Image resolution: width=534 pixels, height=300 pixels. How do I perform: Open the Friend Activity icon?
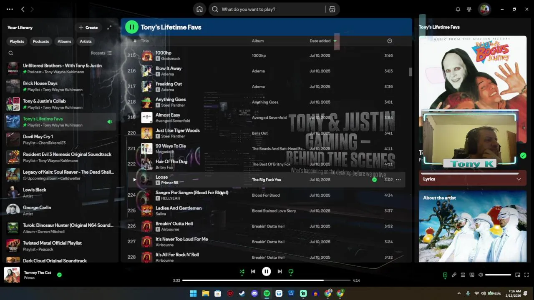pyautogui.click(x=469, y=9)
